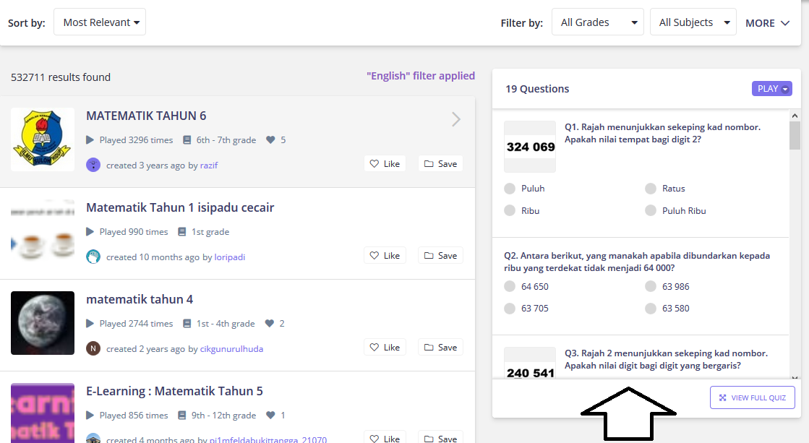Viewport: 809px width, 443px height.
Task: Click the VIEW FULL QUIZ button
Action: (752, 397)
